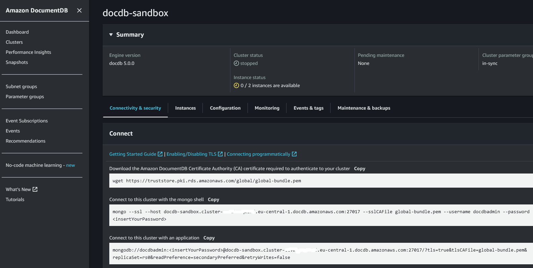Click the mongo --ssl command box

pyautogui.click(x=321, y=215)
